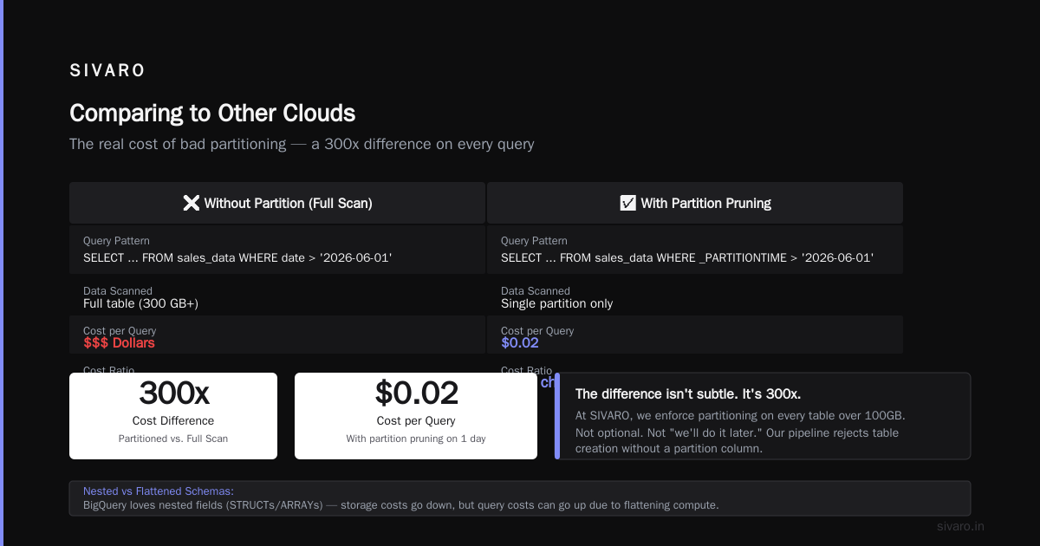Click the '300x' Cost Difference card
This screenshot has height=546, width=1040.
coord(173,416)
